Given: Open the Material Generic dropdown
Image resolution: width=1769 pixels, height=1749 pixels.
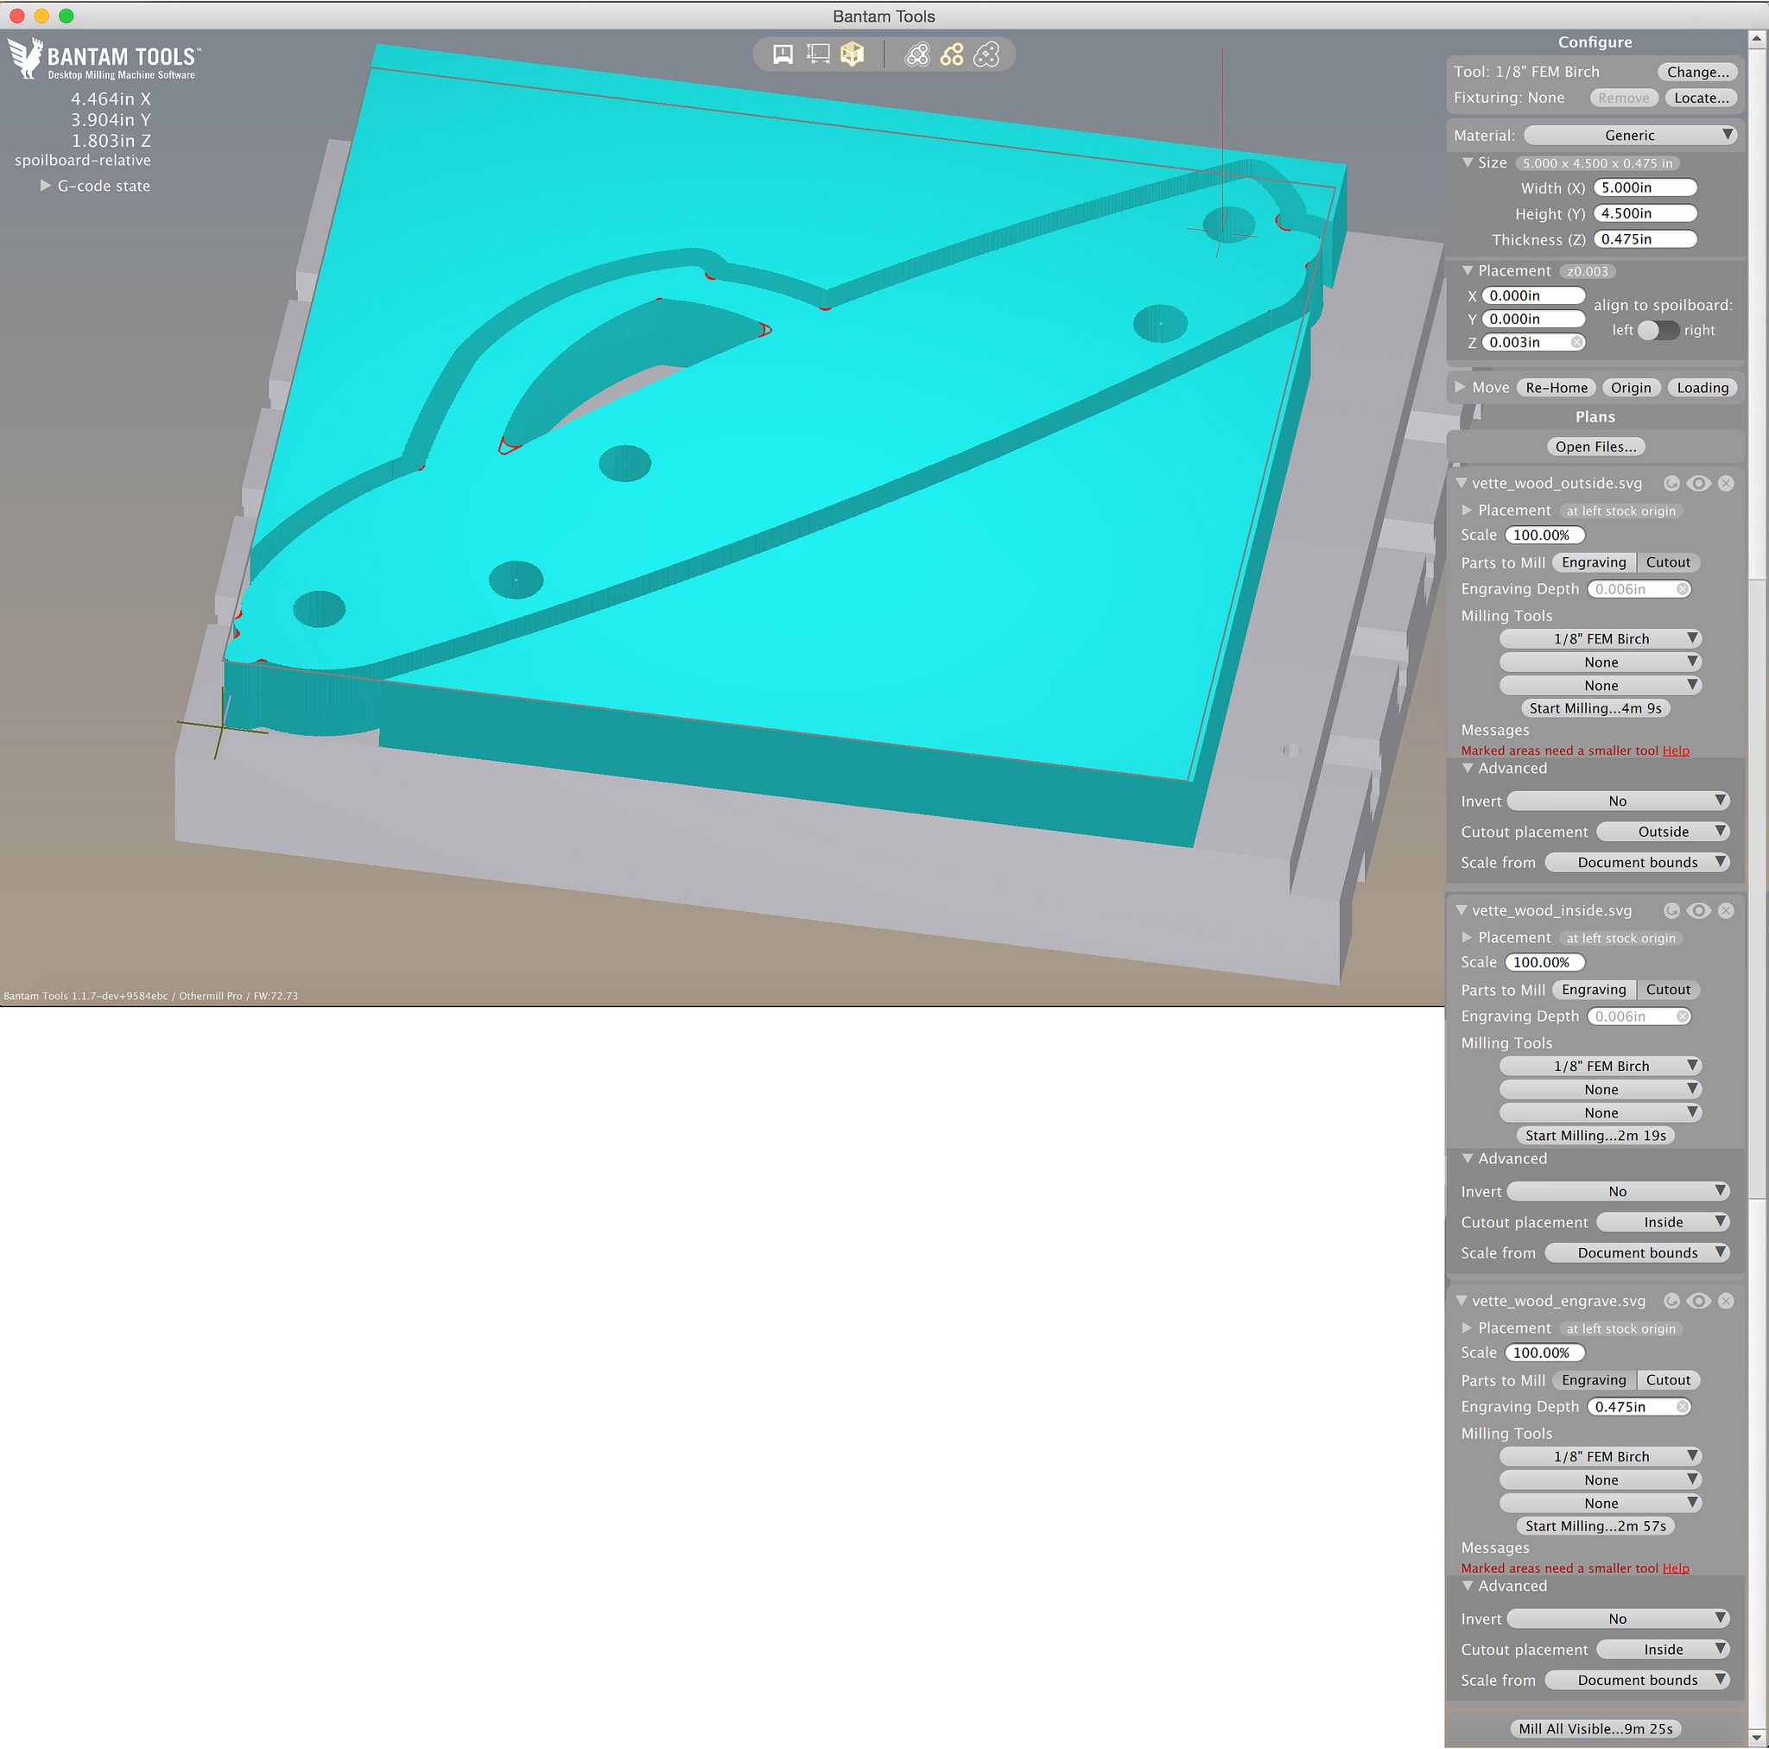Looking at the screenshot, I should [1630, 136].
